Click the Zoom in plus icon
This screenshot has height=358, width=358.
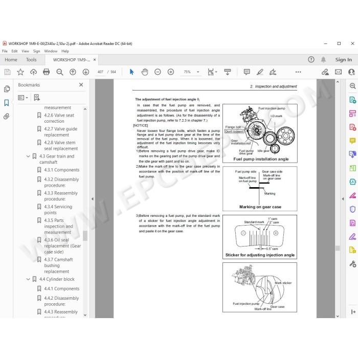point(171,72)
